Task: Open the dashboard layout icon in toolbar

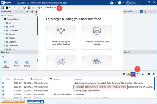Action: coord(3,8)
